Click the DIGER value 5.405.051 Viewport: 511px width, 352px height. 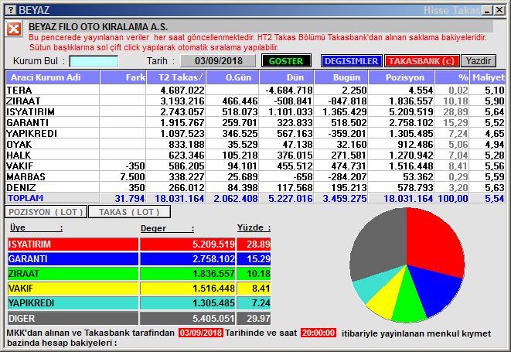coord(213,319)
